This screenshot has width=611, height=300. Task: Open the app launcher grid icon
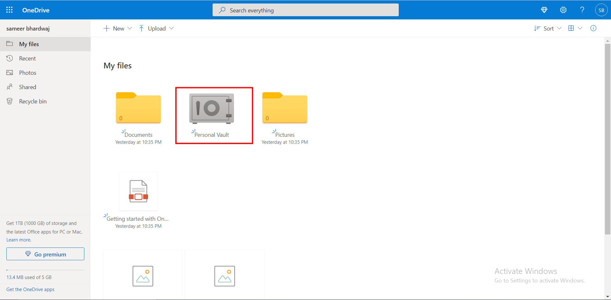click(x=10, y=10)
